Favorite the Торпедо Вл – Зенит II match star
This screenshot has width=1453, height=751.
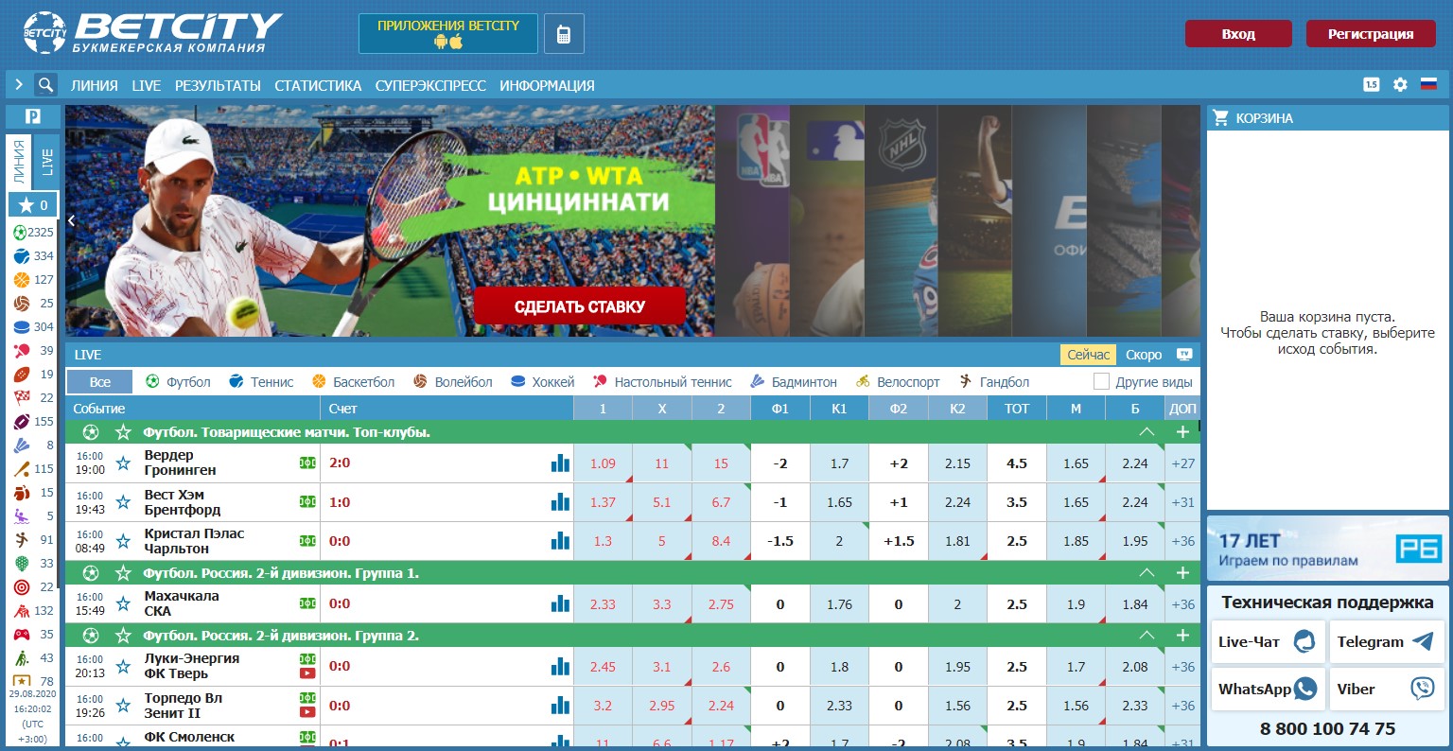pyautogui.click(x=123, y=706)
